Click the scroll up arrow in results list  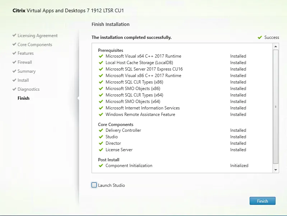point(276,46)
